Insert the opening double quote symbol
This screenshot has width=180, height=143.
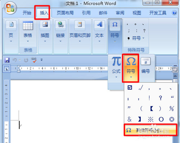pyautogui.click(x=172, y=97)
